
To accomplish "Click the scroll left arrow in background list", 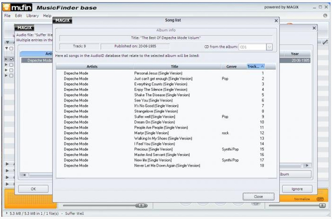I will point(24,175).
